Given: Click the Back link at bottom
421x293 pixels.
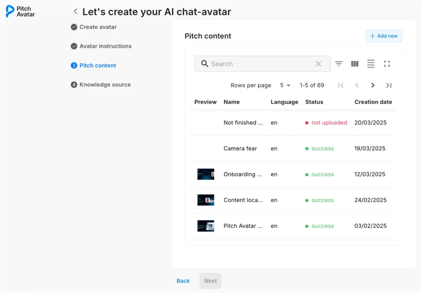Looking at the screenshot, I should 183,281.
